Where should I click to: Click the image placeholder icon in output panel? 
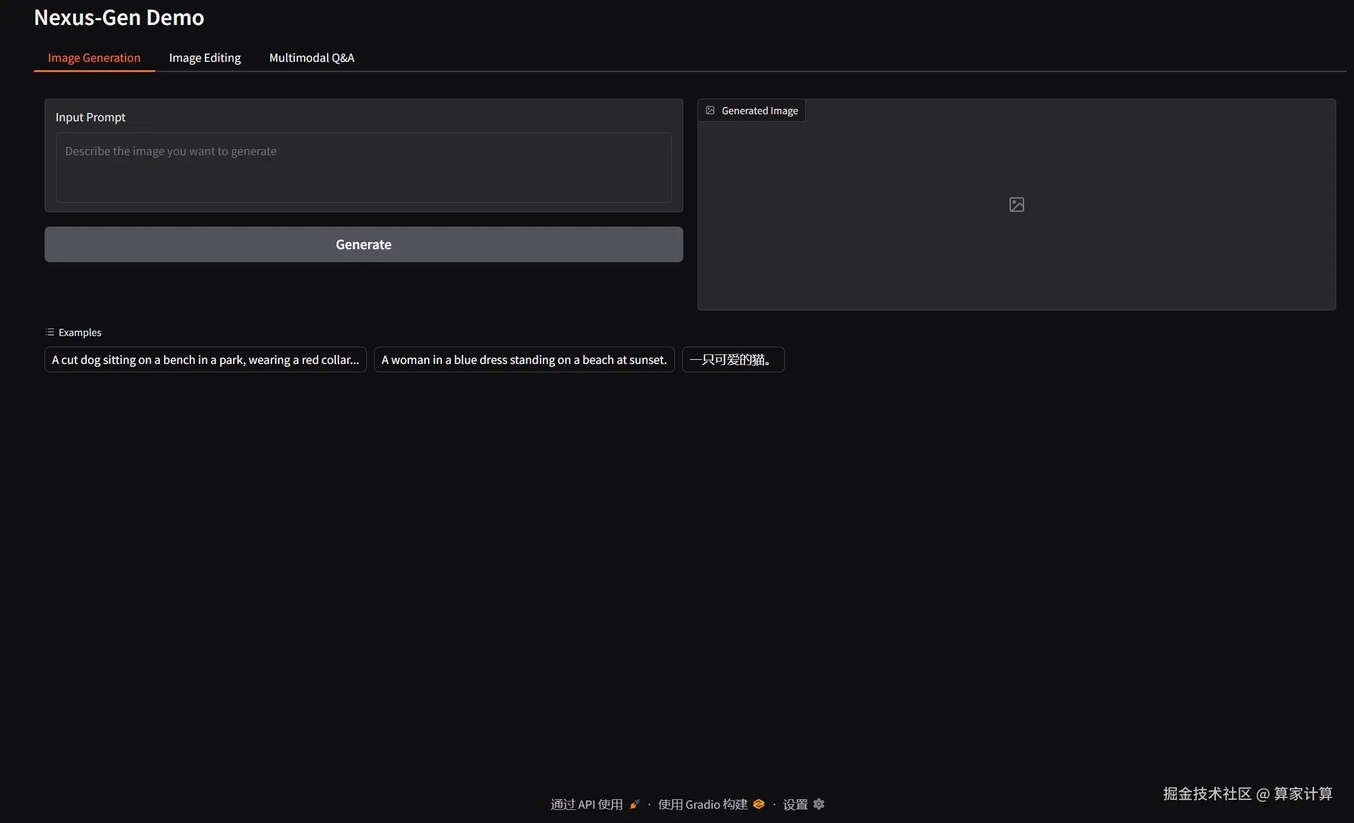coord(1016,205)
